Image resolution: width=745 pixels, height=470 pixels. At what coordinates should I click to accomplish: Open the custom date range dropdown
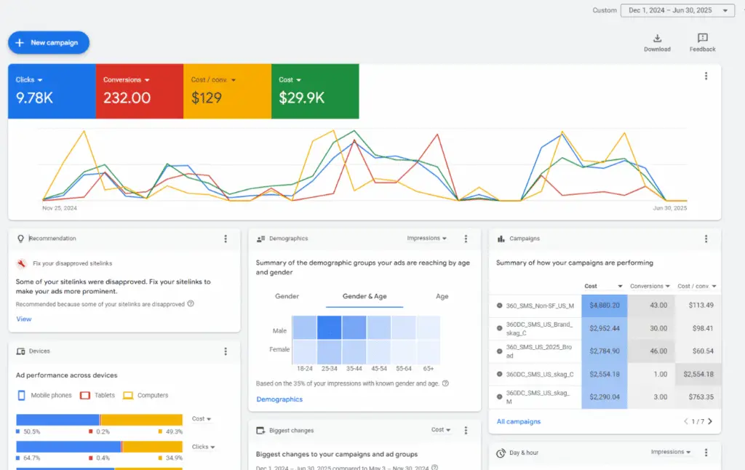(x=677, y=10)
